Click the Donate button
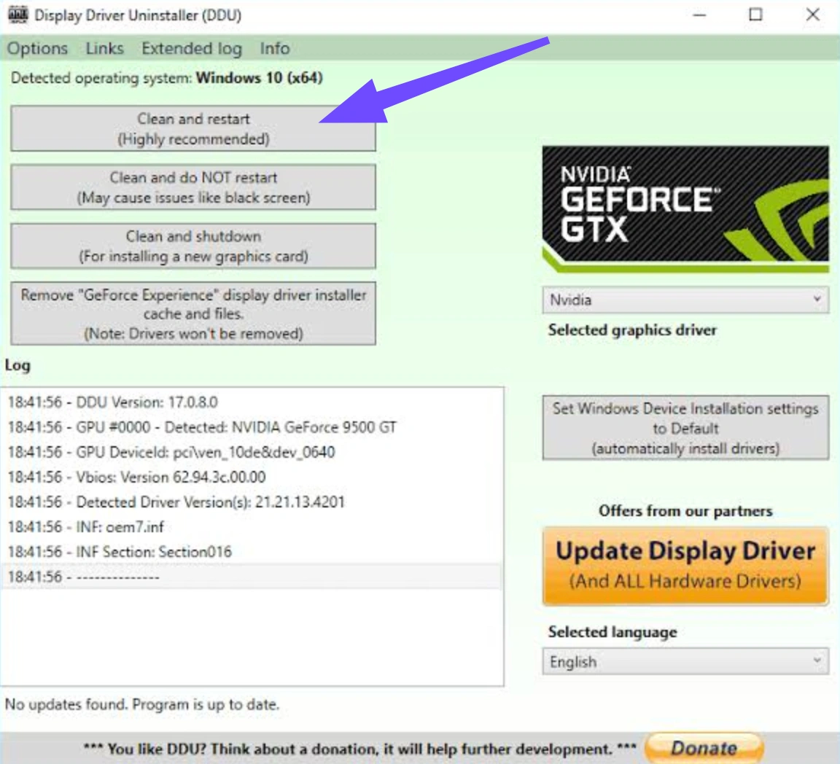840x764 pixels. pos(704,748)
